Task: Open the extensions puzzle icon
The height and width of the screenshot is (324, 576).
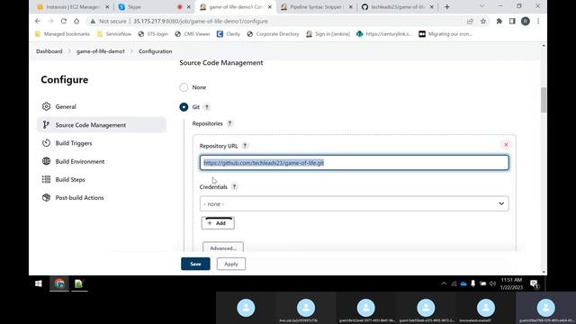Action: 499,22
